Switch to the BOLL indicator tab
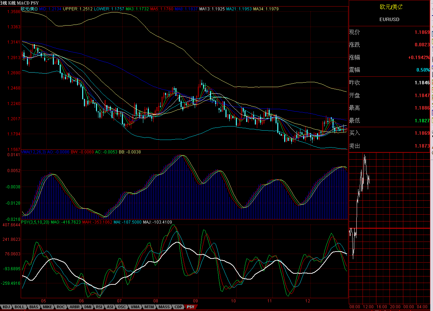 19,307
